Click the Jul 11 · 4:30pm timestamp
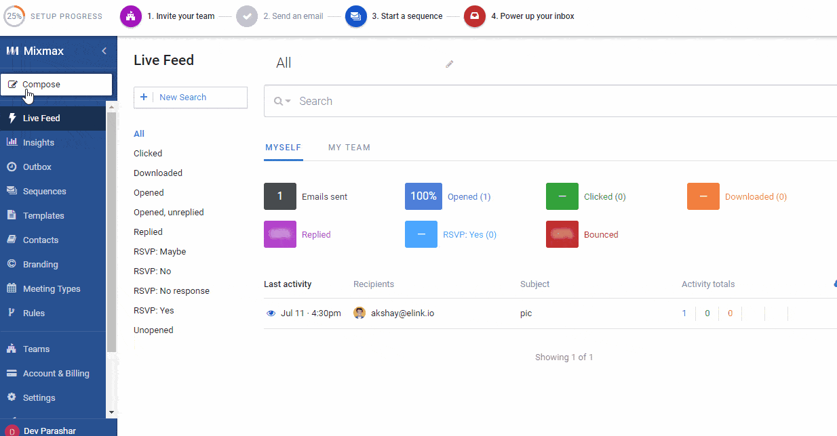Image resolution: width=837 pixels, height=436 pixels. (311, 313)
